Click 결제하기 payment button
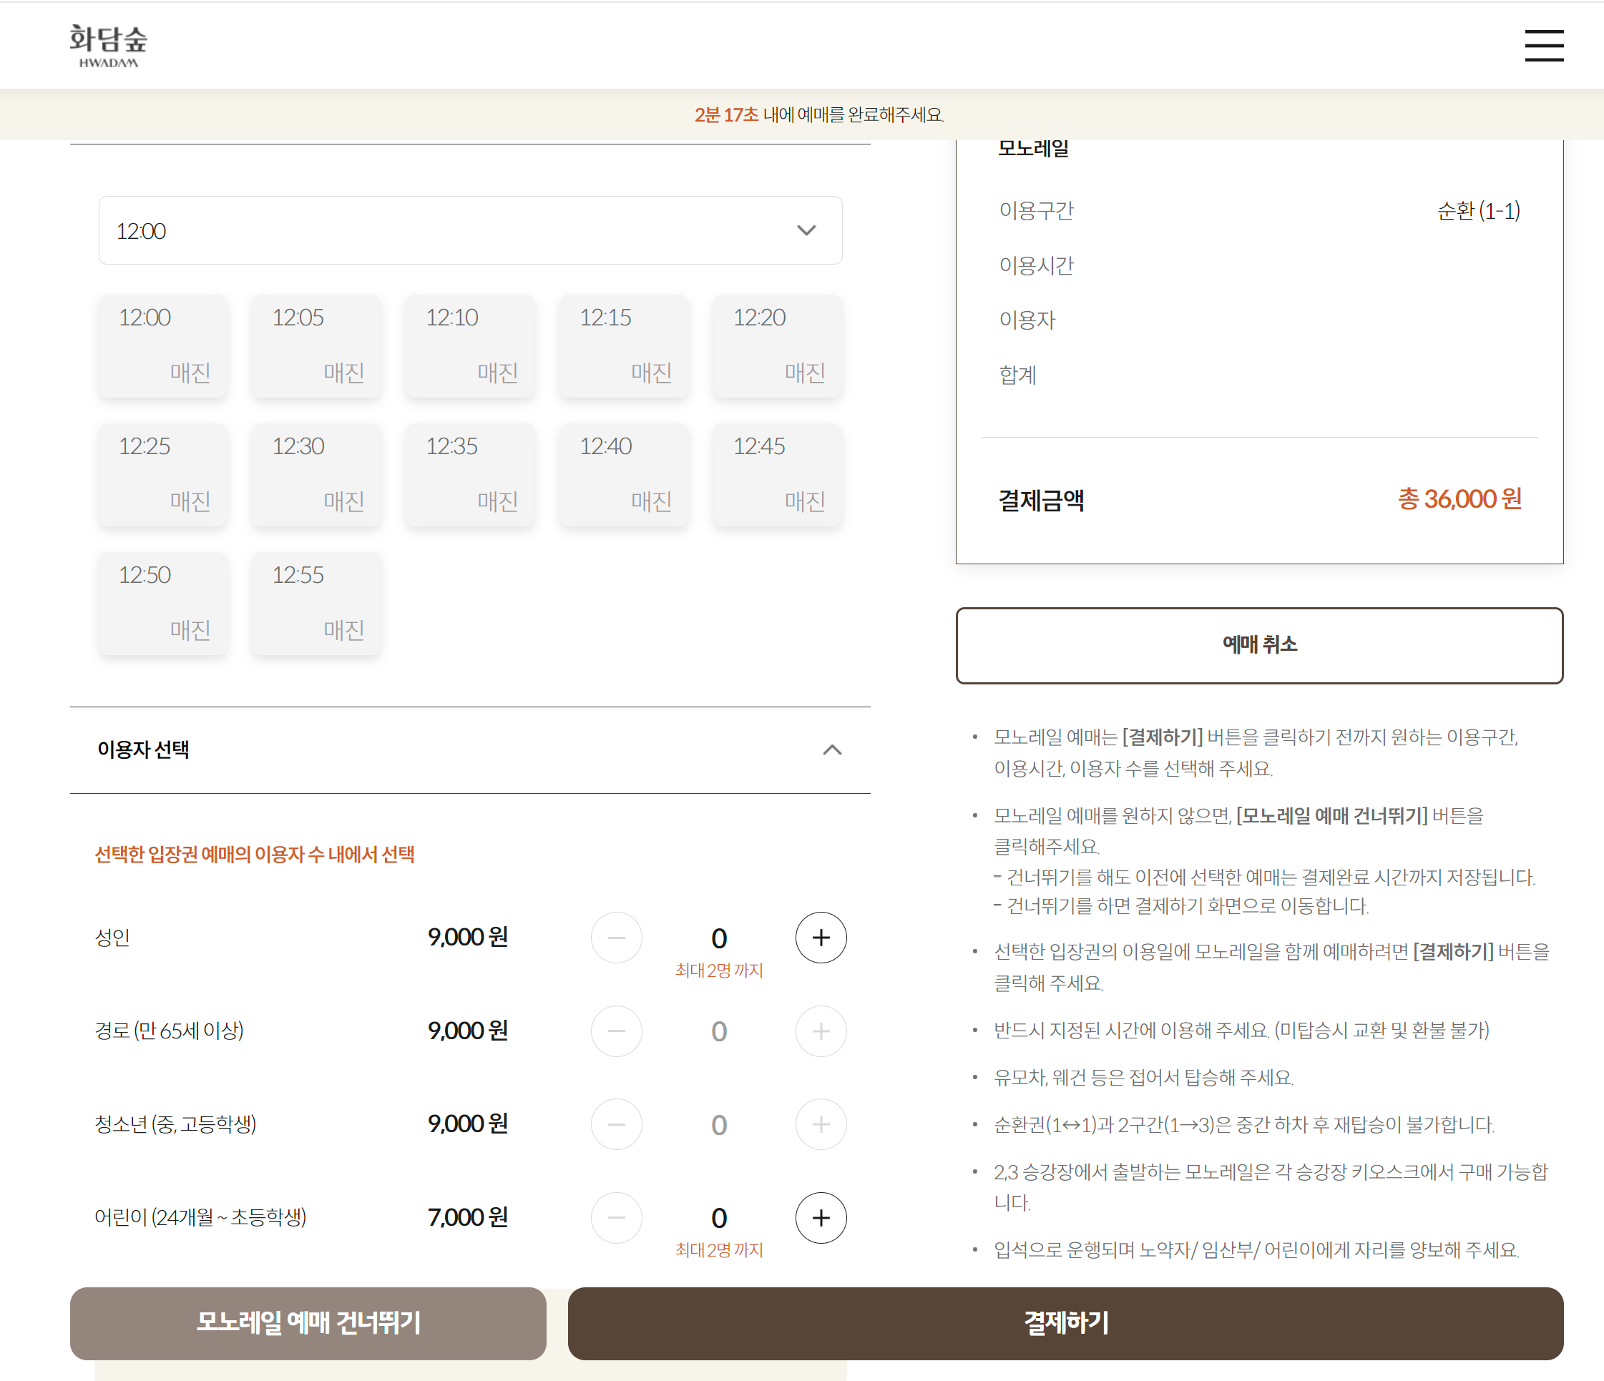1604x1381 pixels. 1065,1323
